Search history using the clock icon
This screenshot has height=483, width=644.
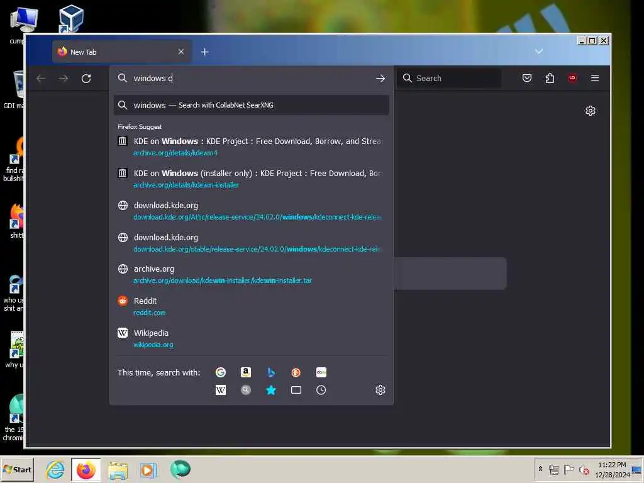pyautogui.click(x=321, y=390)
